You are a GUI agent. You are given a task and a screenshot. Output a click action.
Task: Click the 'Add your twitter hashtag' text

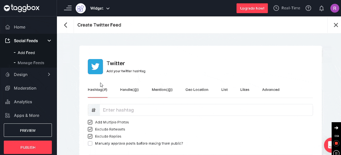(126, 71)
